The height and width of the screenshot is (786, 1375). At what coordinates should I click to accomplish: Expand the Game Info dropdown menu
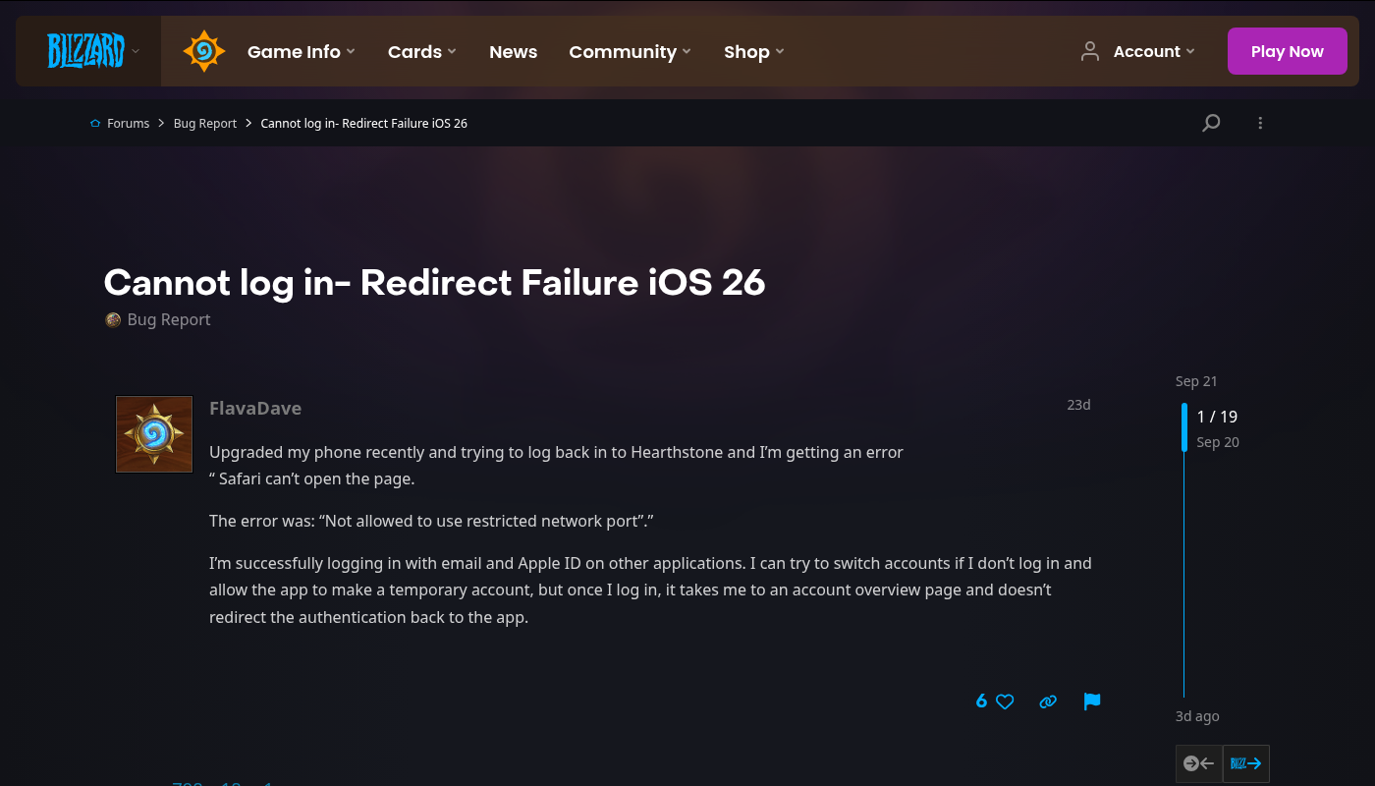301,52
